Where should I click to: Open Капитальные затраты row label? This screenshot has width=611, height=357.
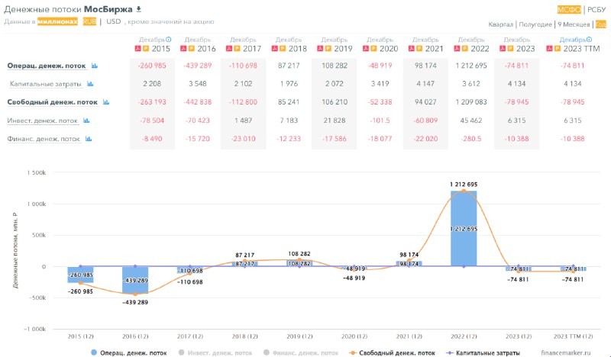click(x=46, y=84)
